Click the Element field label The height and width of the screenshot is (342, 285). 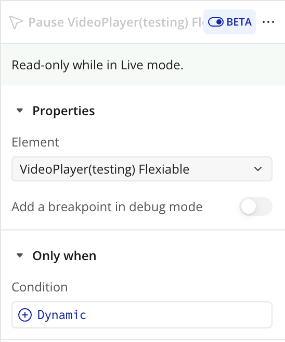tap(35, 142)
